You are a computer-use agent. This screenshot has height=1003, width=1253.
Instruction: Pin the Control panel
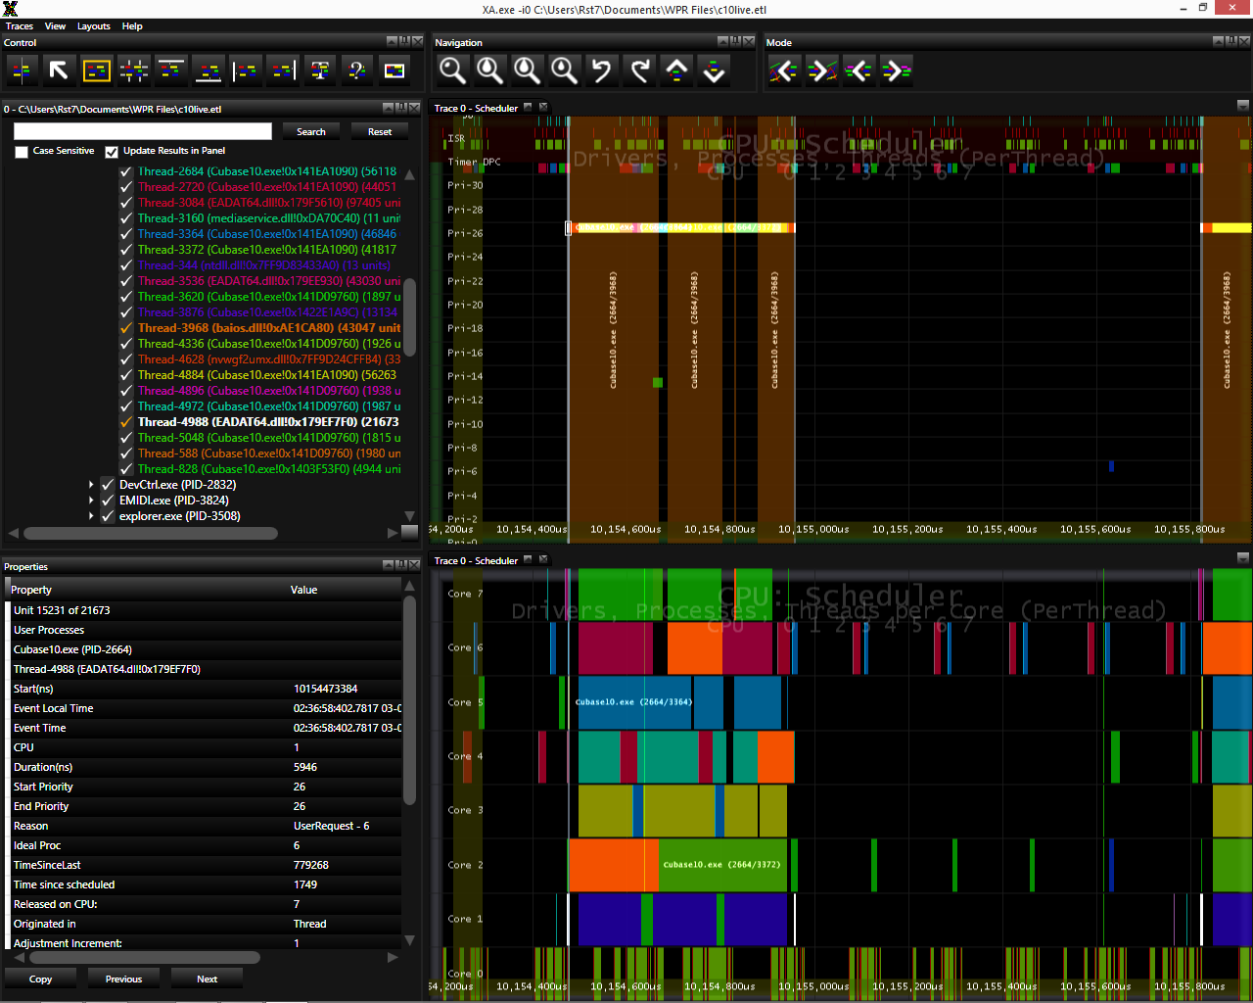click(x=403, y=41)
